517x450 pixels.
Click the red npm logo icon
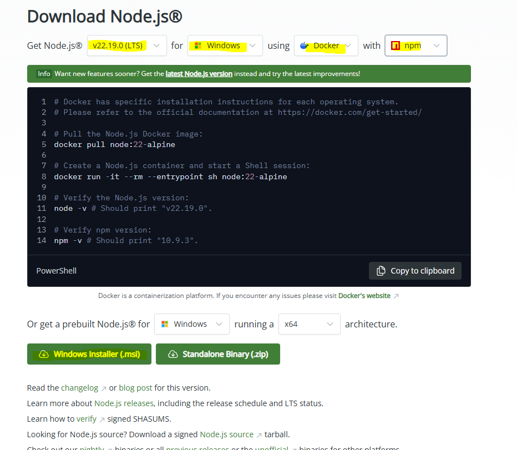[x=396, y=45]
